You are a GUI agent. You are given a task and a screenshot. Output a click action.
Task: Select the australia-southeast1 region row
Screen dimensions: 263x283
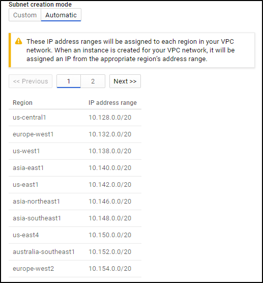(75, 252)
